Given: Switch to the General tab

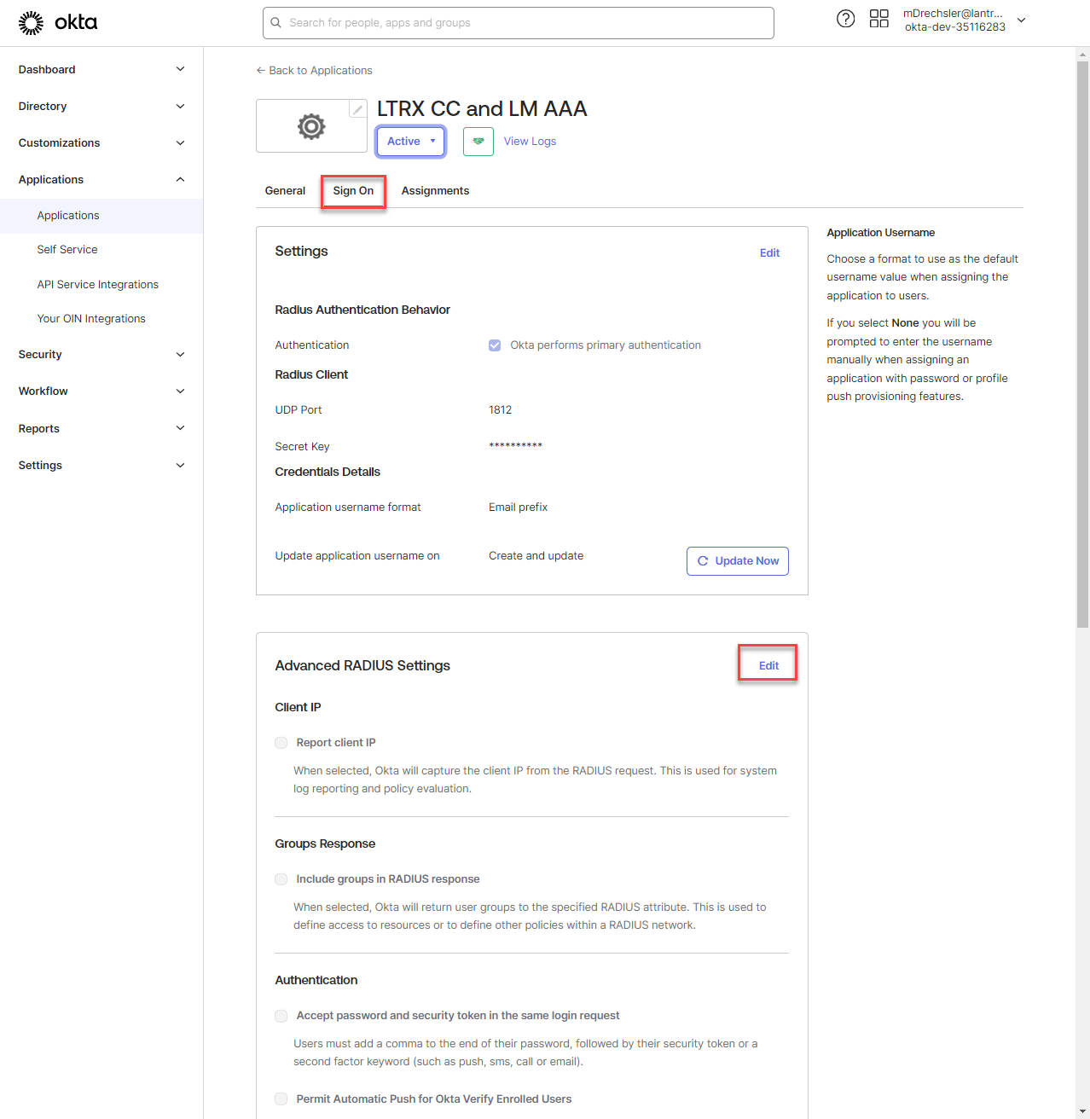Looking at the screenshot, I should [x=285, y=191].
